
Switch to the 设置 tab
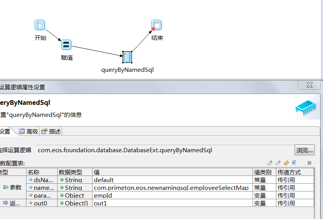tap(5, 131)
